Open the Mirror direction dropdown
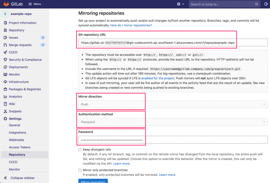The width and height of the screenshot is (270, 183). [x=173, y=104]
